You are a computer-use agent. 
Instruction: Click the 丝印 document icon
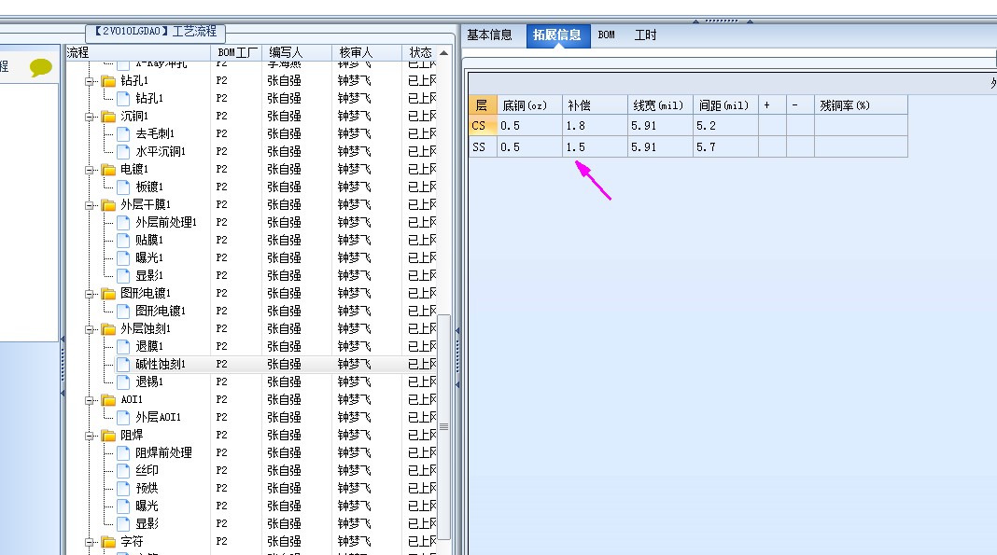click(123, 470)
